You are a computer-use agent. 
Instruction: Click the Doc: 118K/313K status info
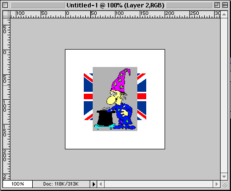click(61, 184)
